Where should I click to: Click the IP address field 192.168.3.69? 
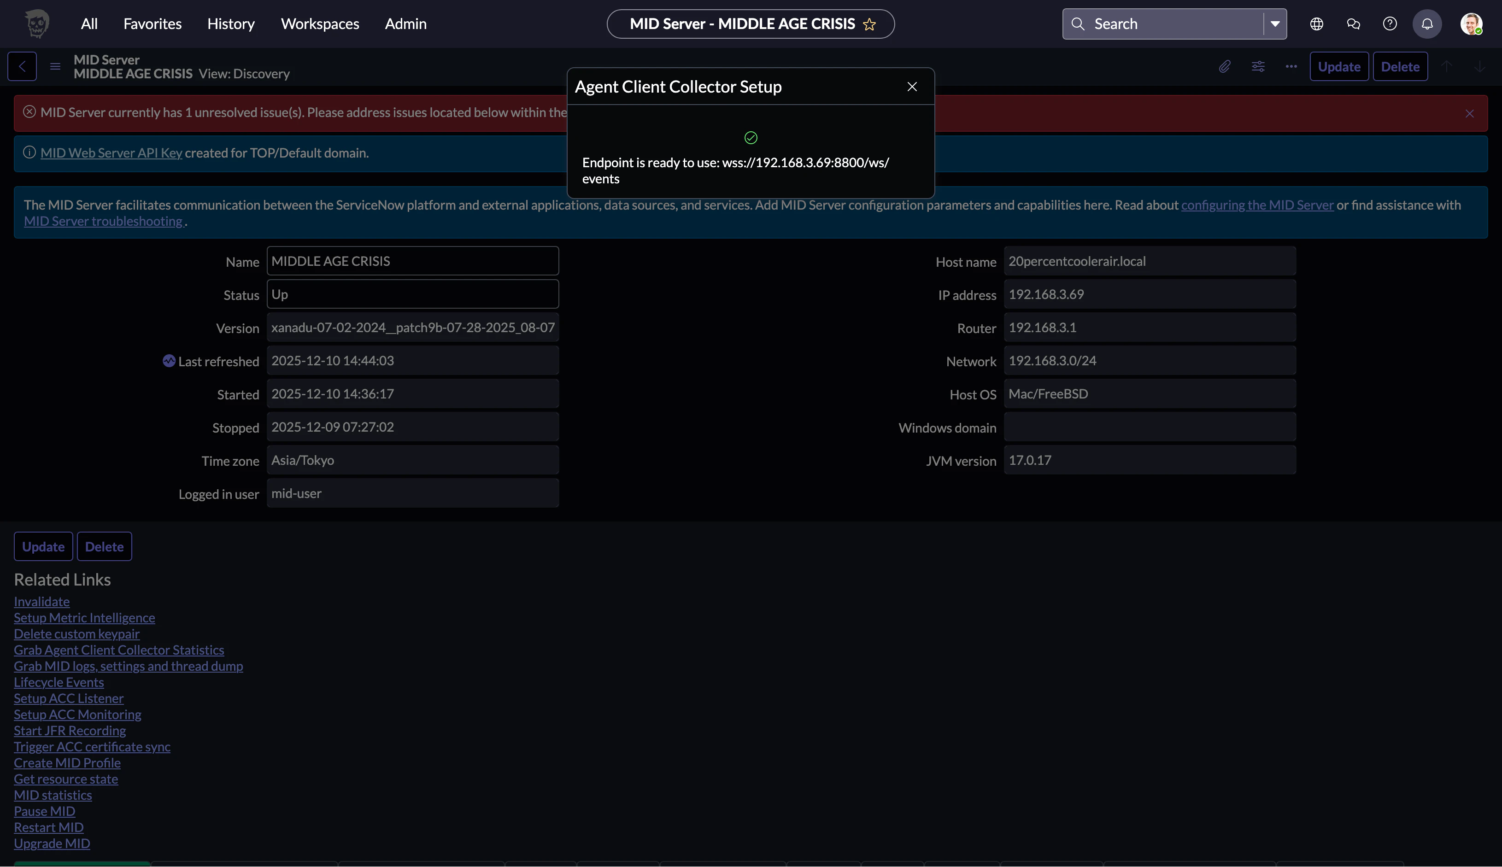pos(1150,294)
